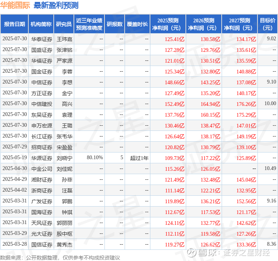Click 华福证券 institution cell

(42, 61)
